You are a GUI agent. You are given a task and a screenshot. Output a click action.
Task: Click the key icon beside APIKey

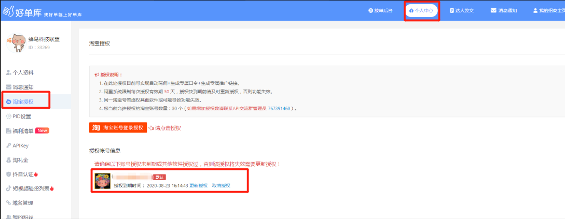[9, 145]
